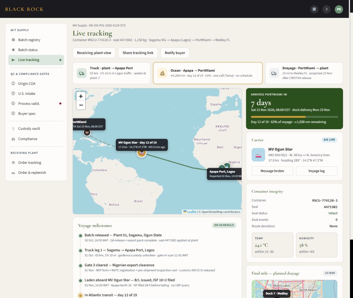
Task: Open Order & replenish item
Action: pyautogui.click(x=36, y=173)
